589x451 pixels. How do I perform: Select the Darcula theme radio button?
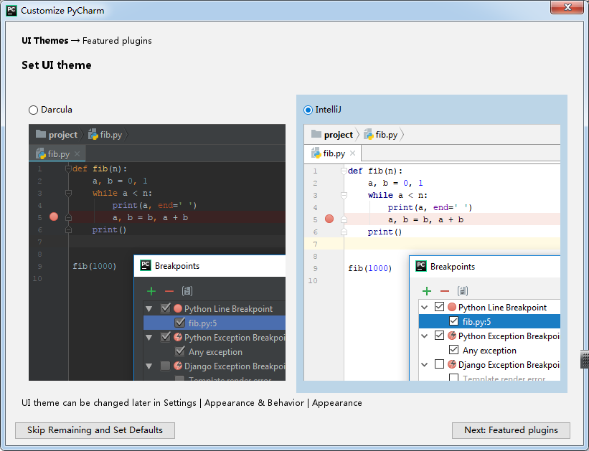34,110
